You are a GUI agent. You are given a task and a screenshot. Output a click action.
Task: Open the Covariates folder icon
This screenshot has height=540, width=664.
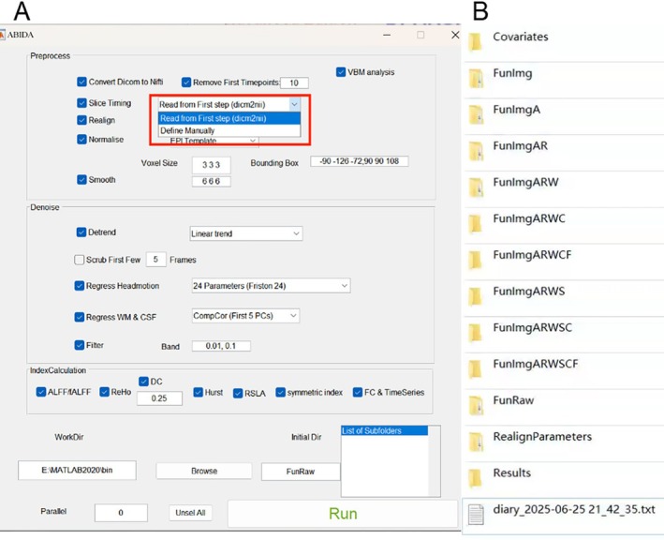[x=476, y=42]
